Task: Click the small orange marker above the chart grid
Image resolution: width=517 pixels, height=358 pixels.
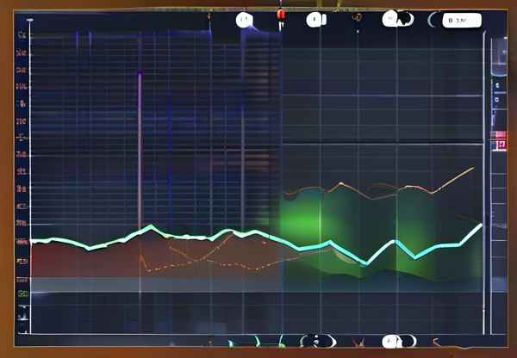Action: point(209,15)
